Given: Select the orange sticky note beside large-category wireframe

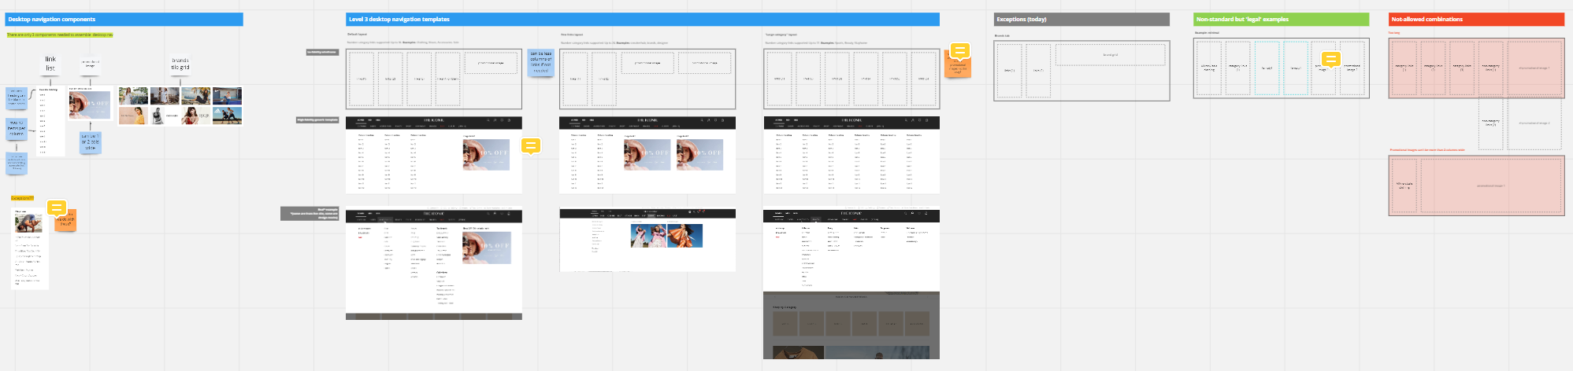Looking at the screenshot, I should pos(959,68).
